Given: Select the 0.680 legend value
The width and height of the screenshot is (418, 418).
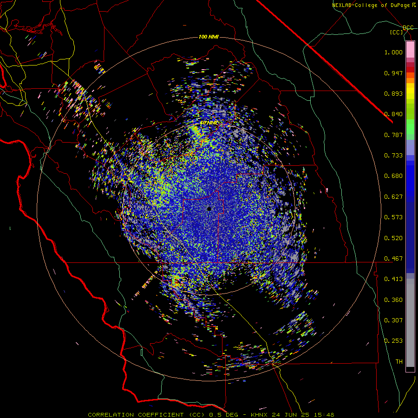Looking at the screenshot, I should pos(393,176).
